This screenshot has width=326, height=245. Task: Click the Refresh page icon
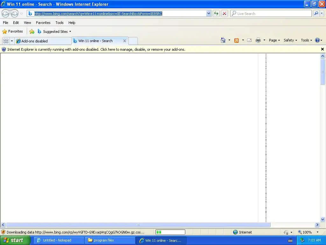pos(216,13)
